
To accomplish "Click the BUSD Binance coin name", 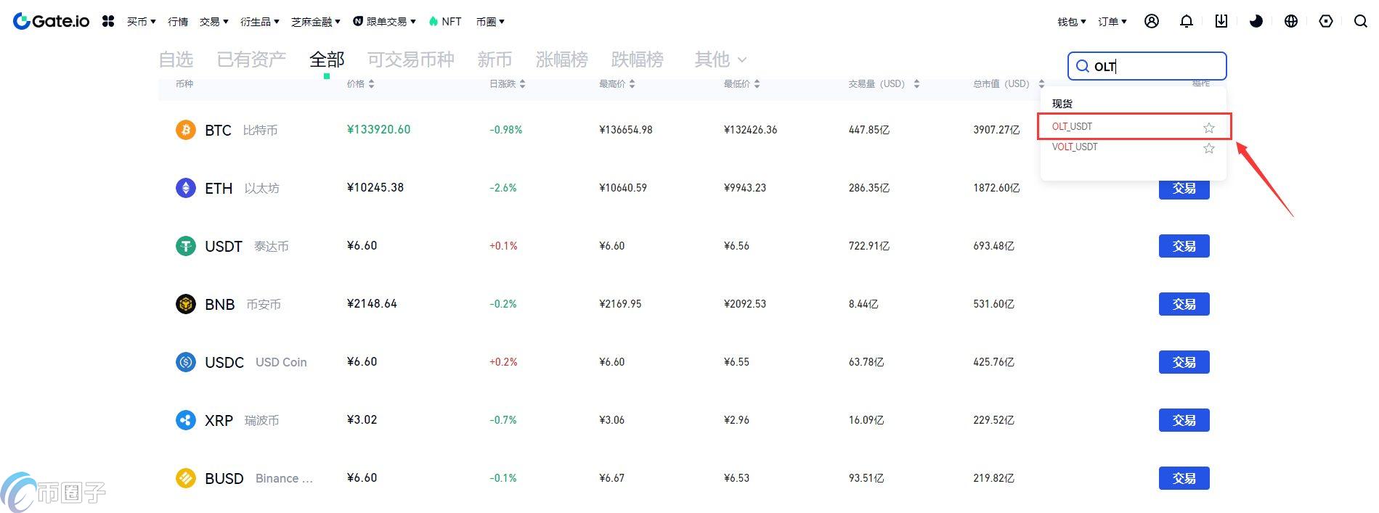I will [259, 479].
